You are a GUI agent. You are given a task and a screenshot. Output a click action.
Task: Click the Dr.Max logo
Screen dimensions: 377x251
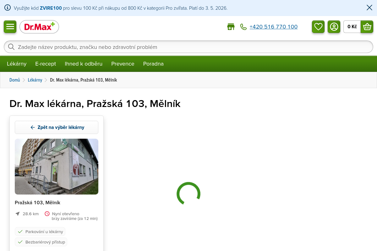(39, 27)
